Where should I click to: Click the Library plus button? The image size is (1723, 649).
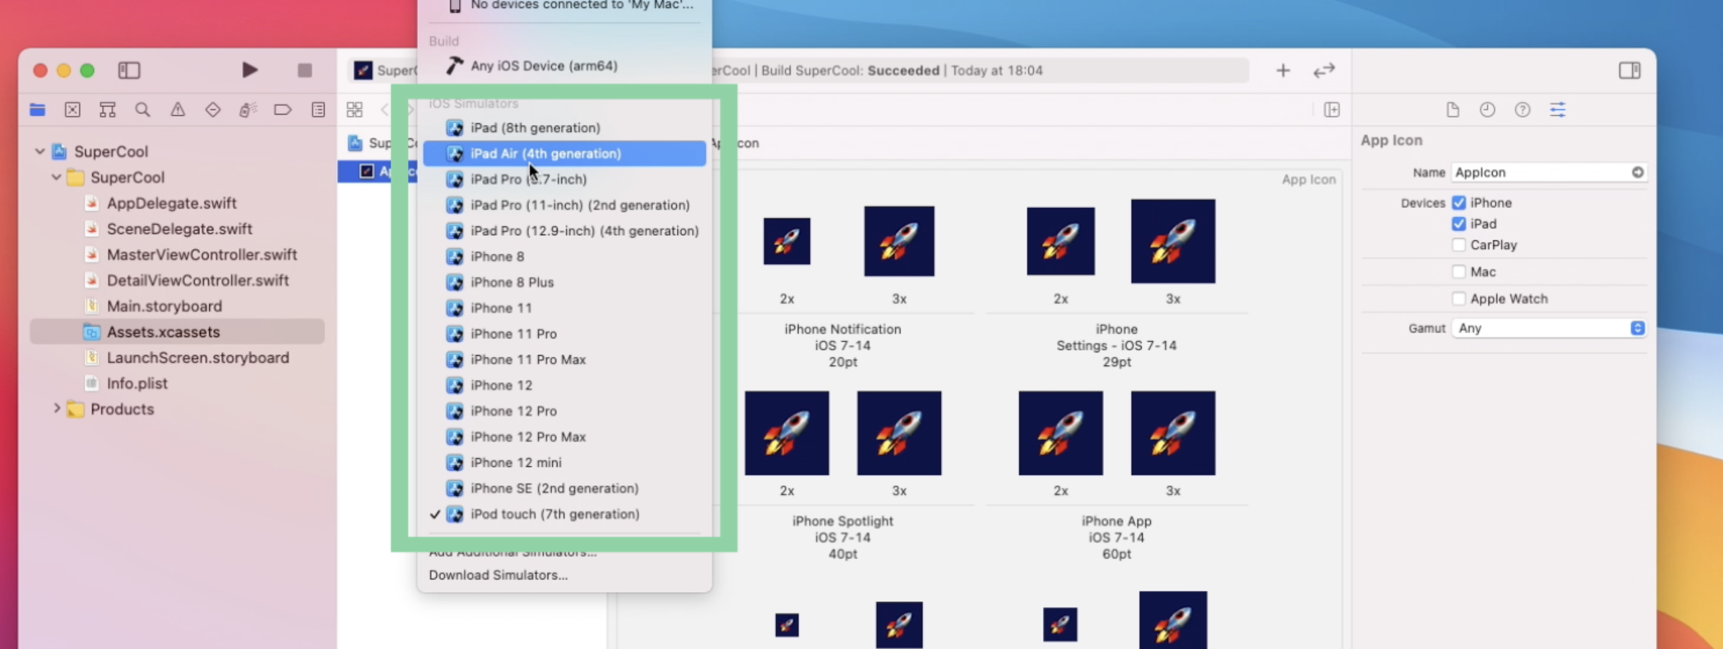tap(1283, 70)
